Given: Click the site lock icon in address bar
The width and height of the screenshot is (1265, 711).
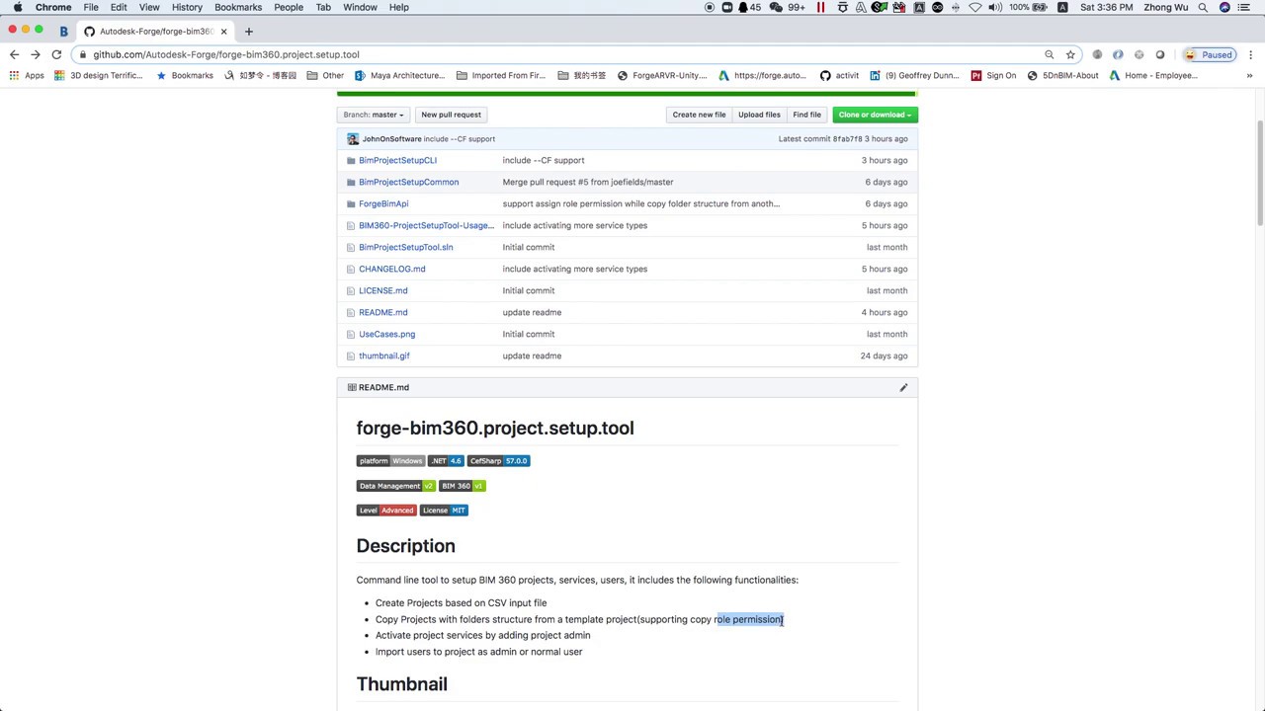Looking at the screenshot, I should click(83, 54).
